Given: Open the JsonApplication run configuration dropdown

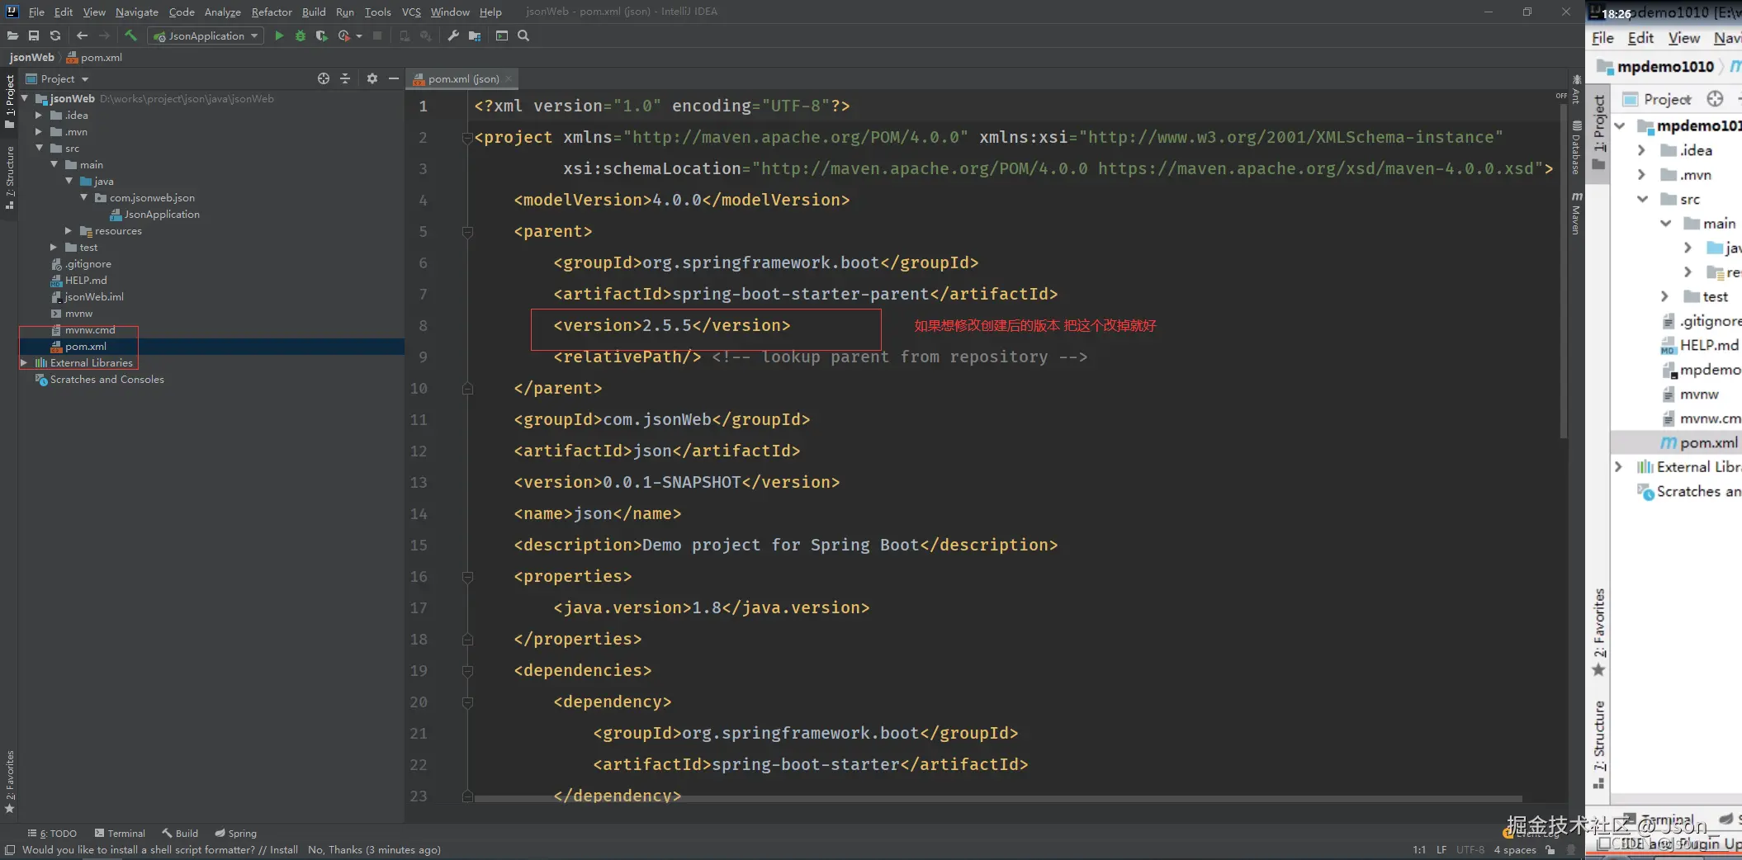Looking at the screenshot, I should coord(206,35).
